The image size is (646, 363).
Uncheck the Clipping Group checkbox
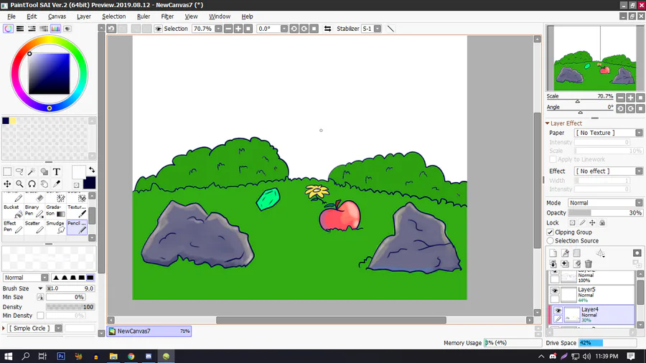550,232
